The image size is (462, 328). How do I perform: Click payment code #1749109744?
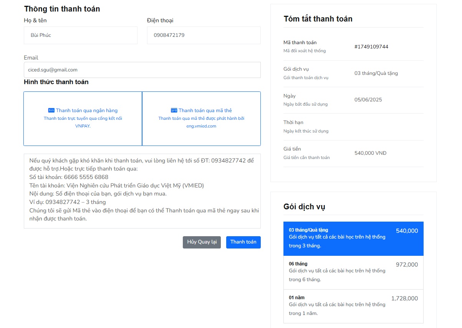pos(371,46)
